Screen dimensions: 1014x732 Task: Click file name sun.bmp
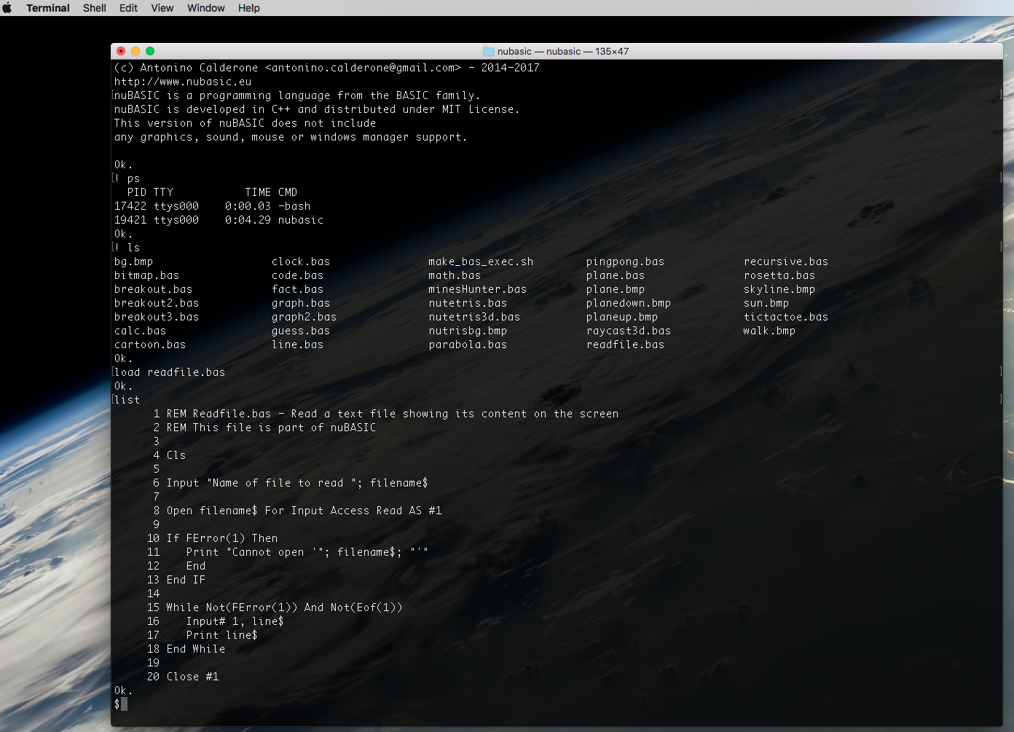(x=766, y=303)
